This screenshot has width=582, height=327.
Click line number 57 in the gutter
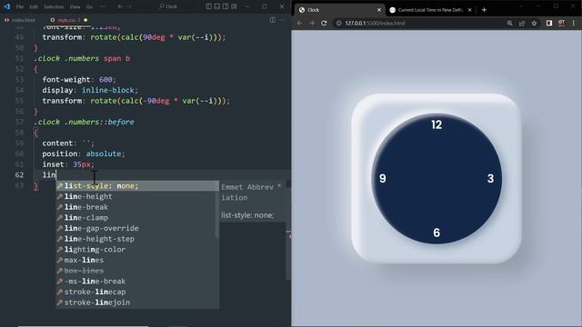click(19, 122)
